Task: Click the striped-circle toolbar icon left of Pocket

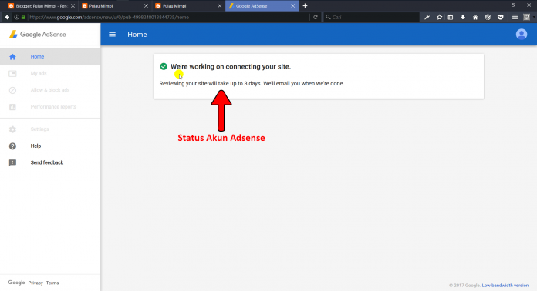Action: (x=488, y=17)
